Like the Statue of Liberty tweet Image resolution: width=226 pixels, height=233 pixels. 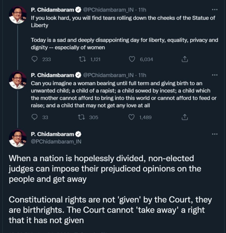point(132,59)
